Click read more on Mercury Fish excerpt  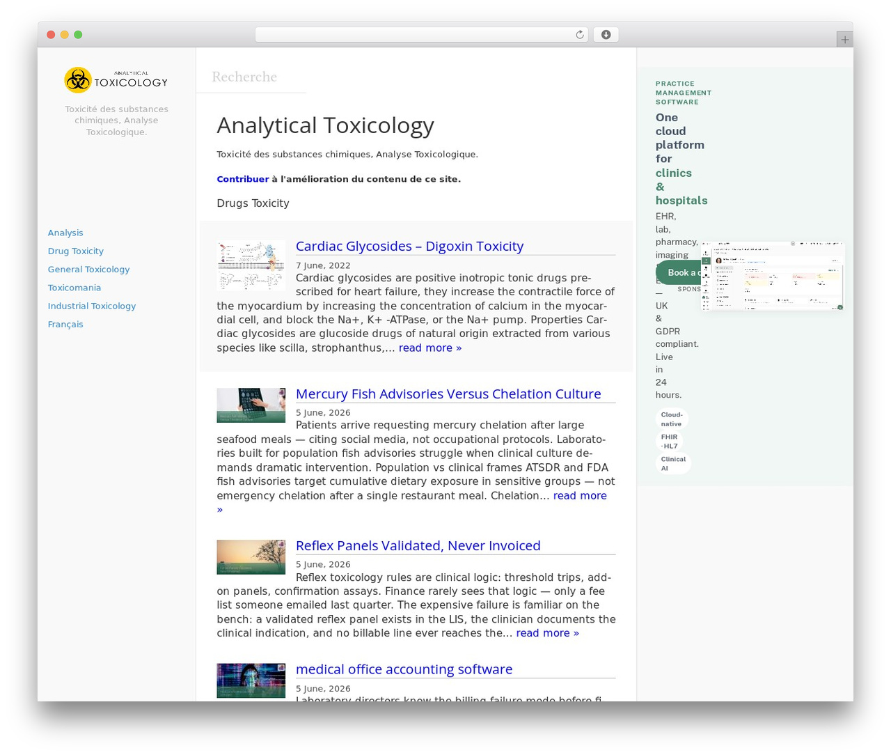[x=580, y=495]
